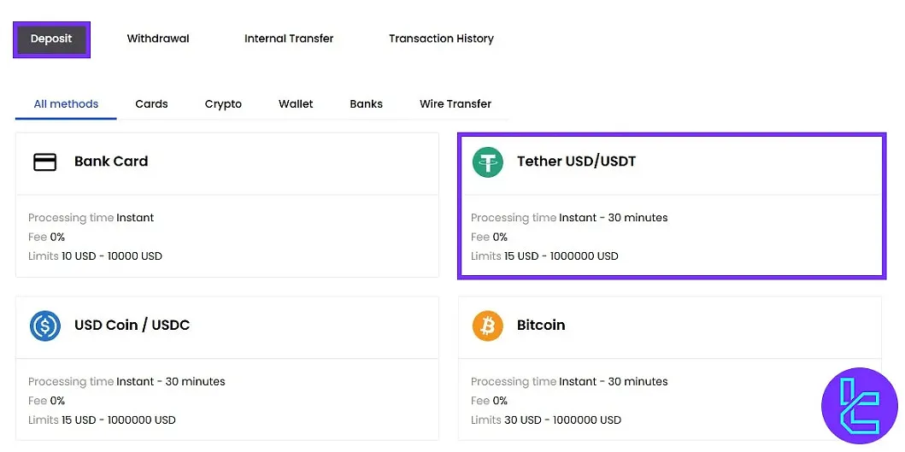This screenshot has width=905, height=452.
Task: Open the Wire Transfer tab
Action: [x=455, y=104]
